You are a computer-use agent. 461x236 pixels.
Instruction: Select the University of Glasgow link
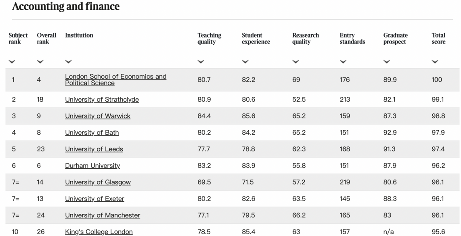(x=98, y=182)
